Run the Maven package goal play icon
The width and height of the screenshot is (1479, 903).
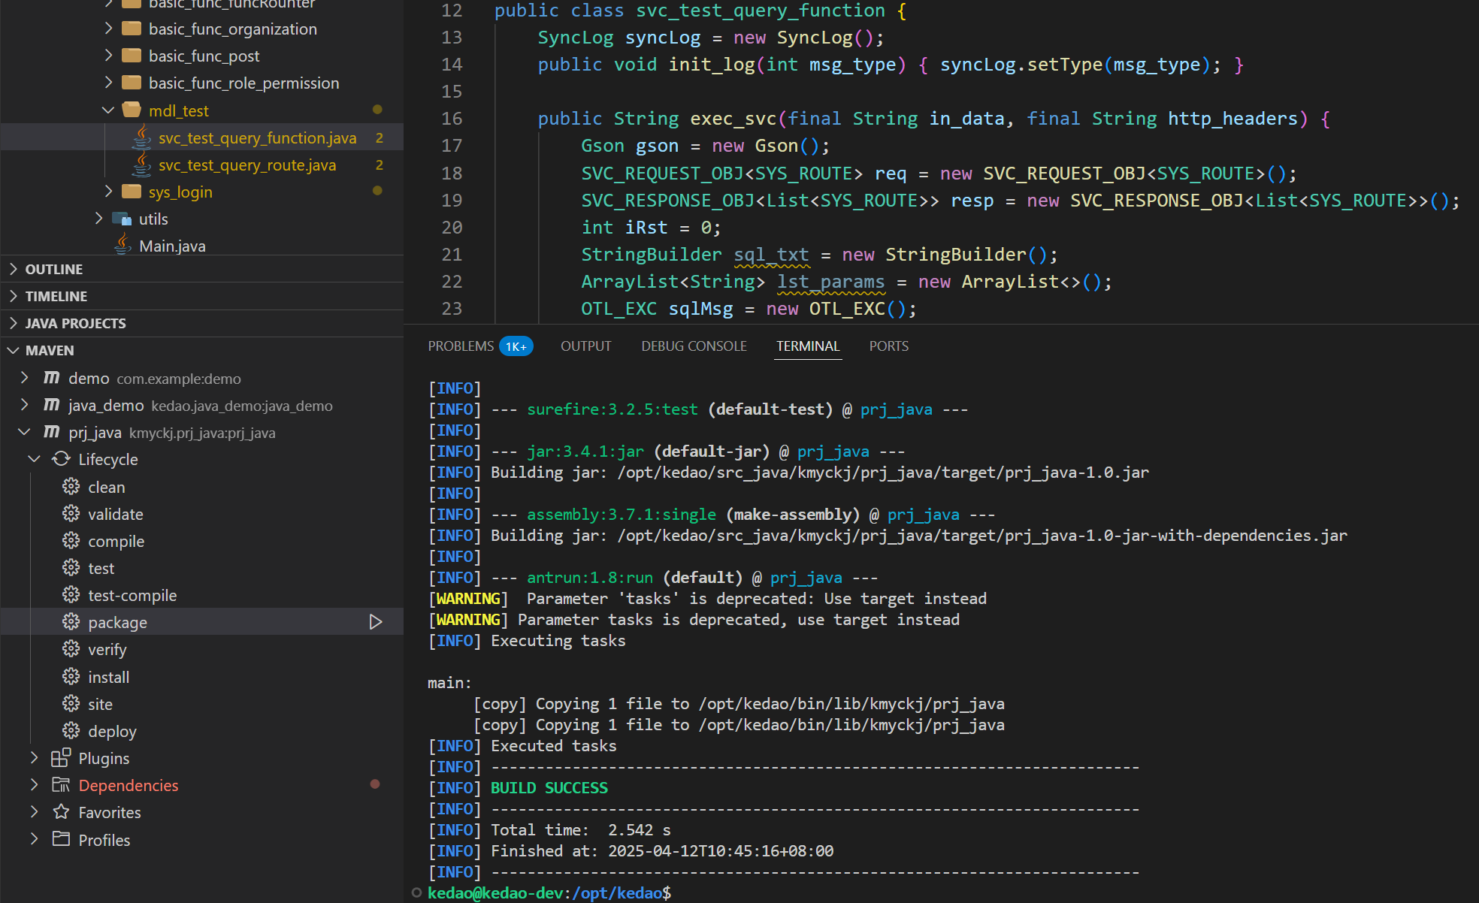(x=376, y=622)
